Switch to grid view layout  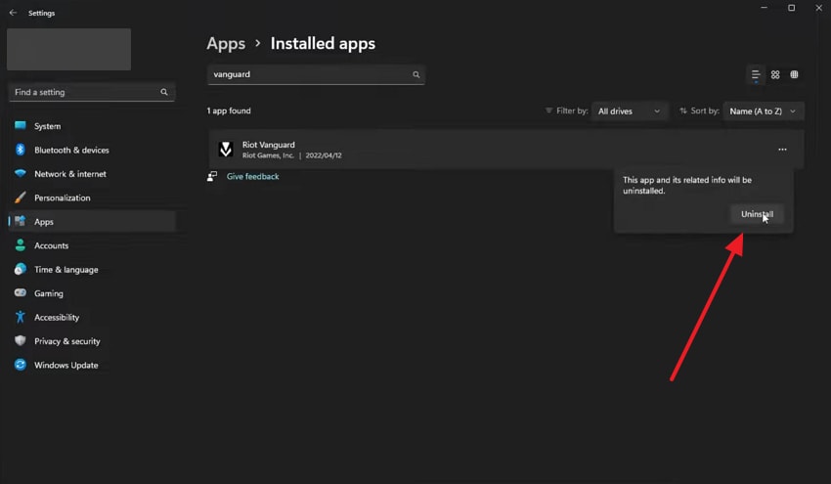tap(775, 74)
